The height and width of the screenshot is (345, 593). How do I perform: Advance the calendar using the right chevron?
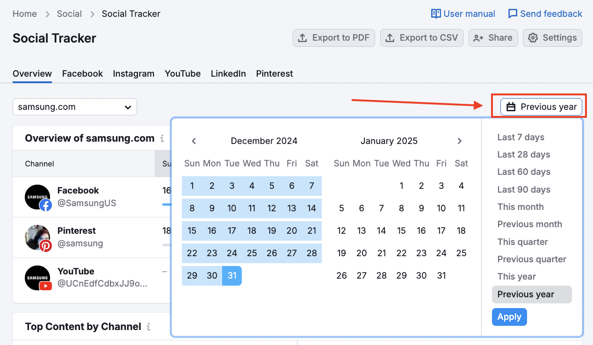coord(460,141)
